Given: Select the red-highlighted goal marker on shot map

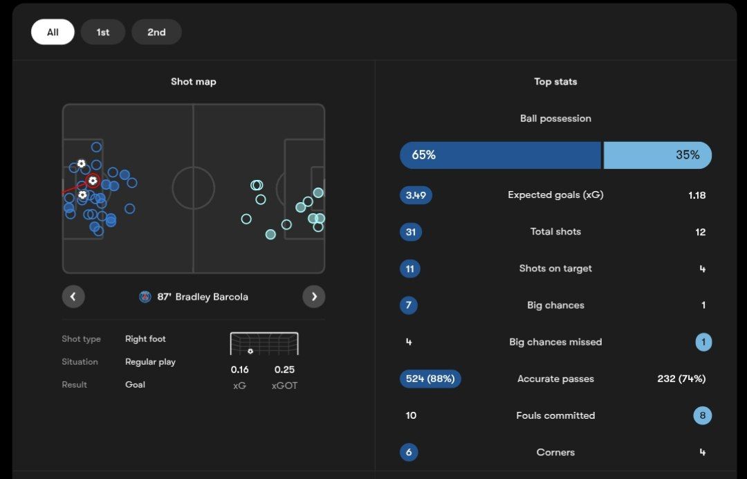Looking at the screenshot, I should pyautogui.click(x=93, y=181).
